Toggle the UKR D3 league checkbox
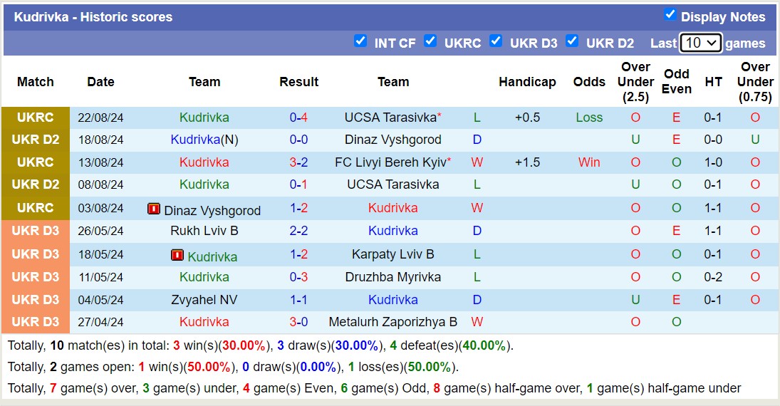This screenshot has width=780, height=406. [x=496, y=41]
